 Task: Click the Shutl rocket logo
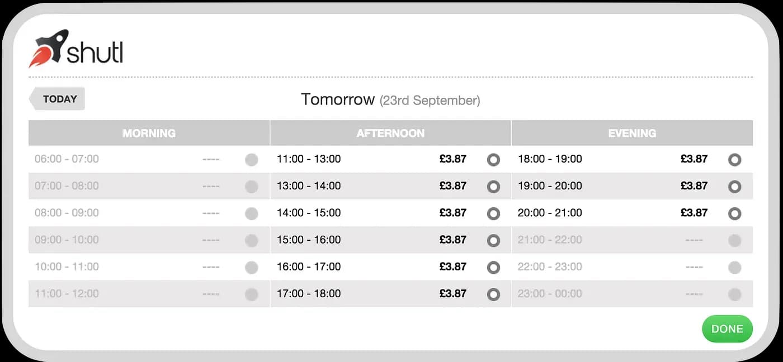point(76,48)
